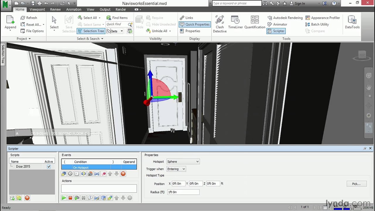This screenshot has width=375, height=211.
Task: Add Store Property action icon
Action: [103, 198]
